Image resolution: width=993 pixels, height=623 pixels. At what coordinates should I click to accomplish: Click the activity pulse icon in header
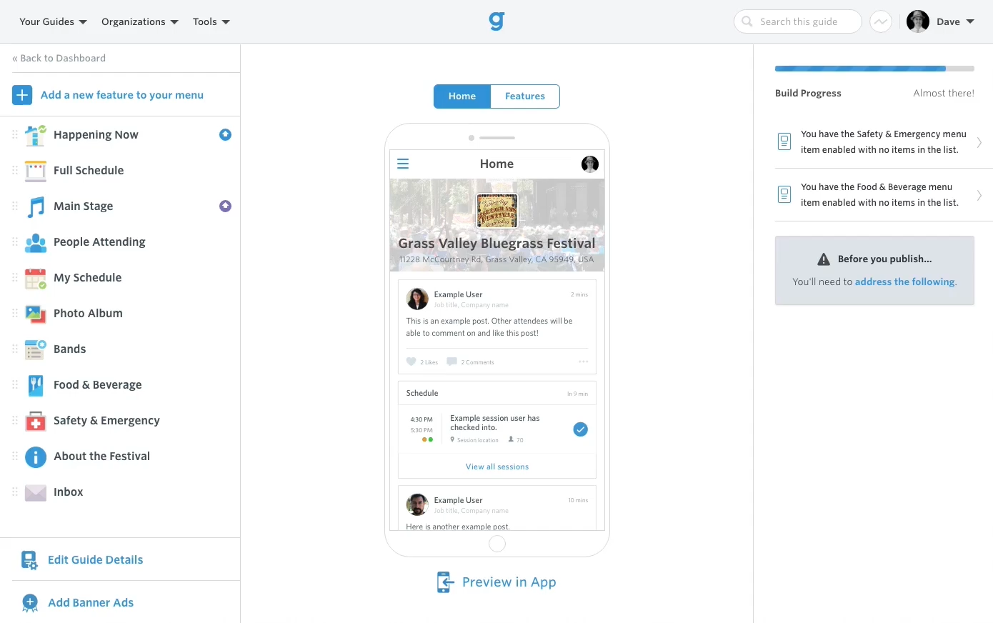[x=881, y=21]
